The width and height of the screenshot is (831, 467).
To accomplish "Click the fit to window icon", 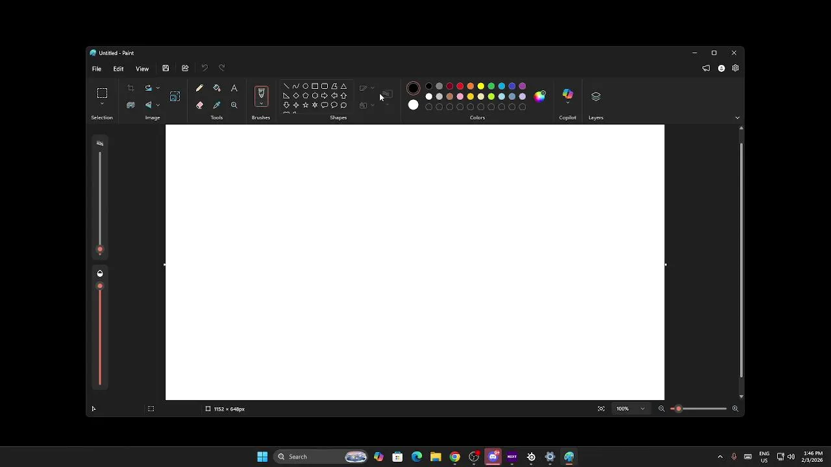I will 601,409.
